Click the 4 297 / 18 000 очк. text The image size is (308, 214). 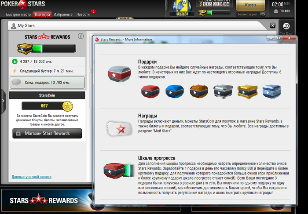[36, 62]
